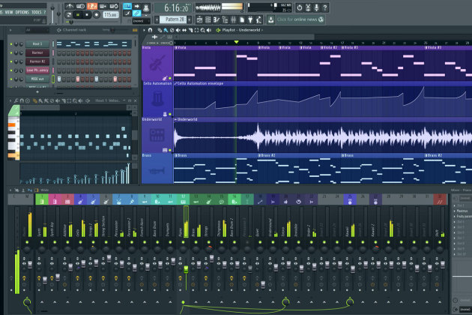The height and width of the screenshot is (315, 472).
Task: Click the download arrow icon beside news
Action: click(270, 19)
